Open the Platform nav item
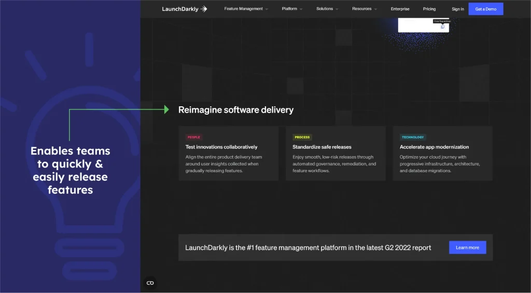The width and height of the screenshot is (531, 293). tap(289, 9)
